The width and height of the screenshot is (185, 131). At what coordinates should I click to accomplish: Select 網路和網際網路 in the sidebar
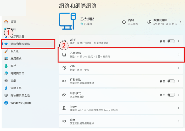28,44
